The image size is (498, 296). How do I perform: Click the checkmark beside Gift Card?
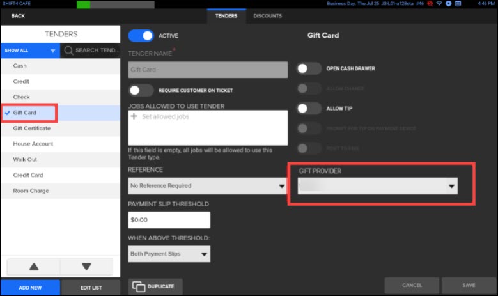[7, 113]
